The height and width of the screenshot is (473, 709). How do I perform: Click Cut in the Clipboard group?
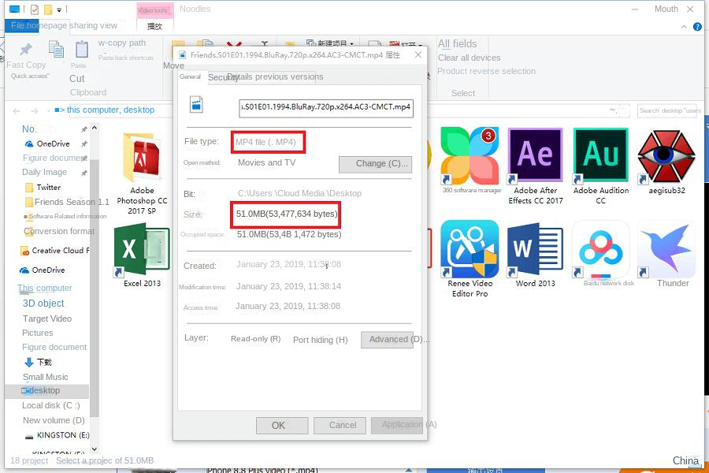point(77,78)
